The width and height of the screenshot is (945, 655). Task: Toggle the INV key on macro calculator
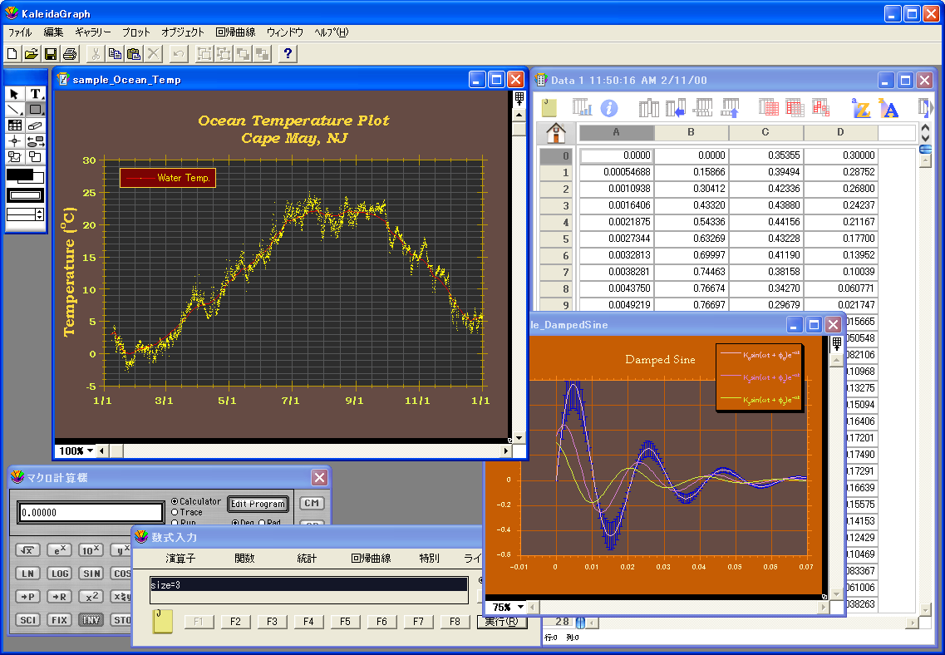pos(91,619)
